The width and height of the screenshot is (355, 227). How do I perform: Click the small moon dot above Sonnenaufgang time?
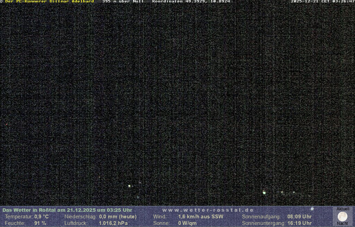point(312,209)
